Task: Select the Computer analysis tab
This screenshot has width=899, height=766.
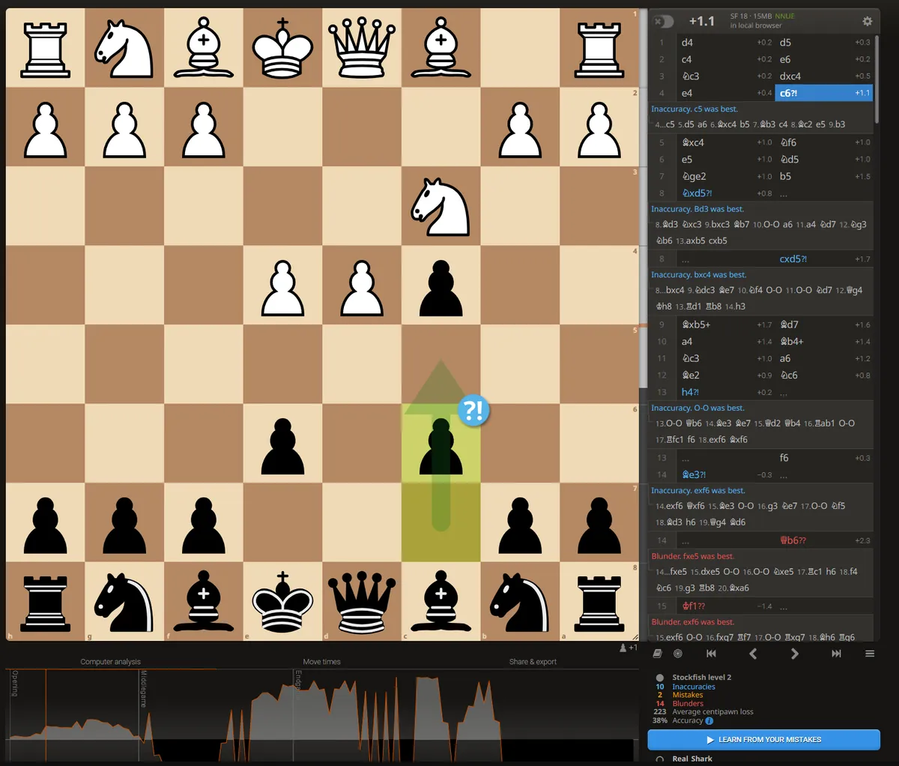Action: pyautogui.click(x=110, y=662)
